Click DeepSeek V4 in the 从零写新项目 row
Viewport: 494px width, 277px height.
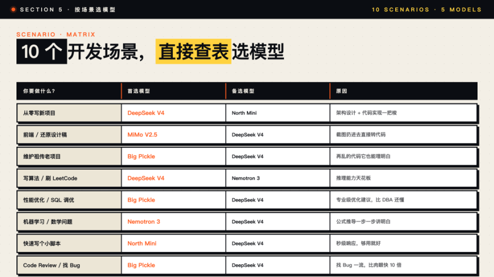146,113
